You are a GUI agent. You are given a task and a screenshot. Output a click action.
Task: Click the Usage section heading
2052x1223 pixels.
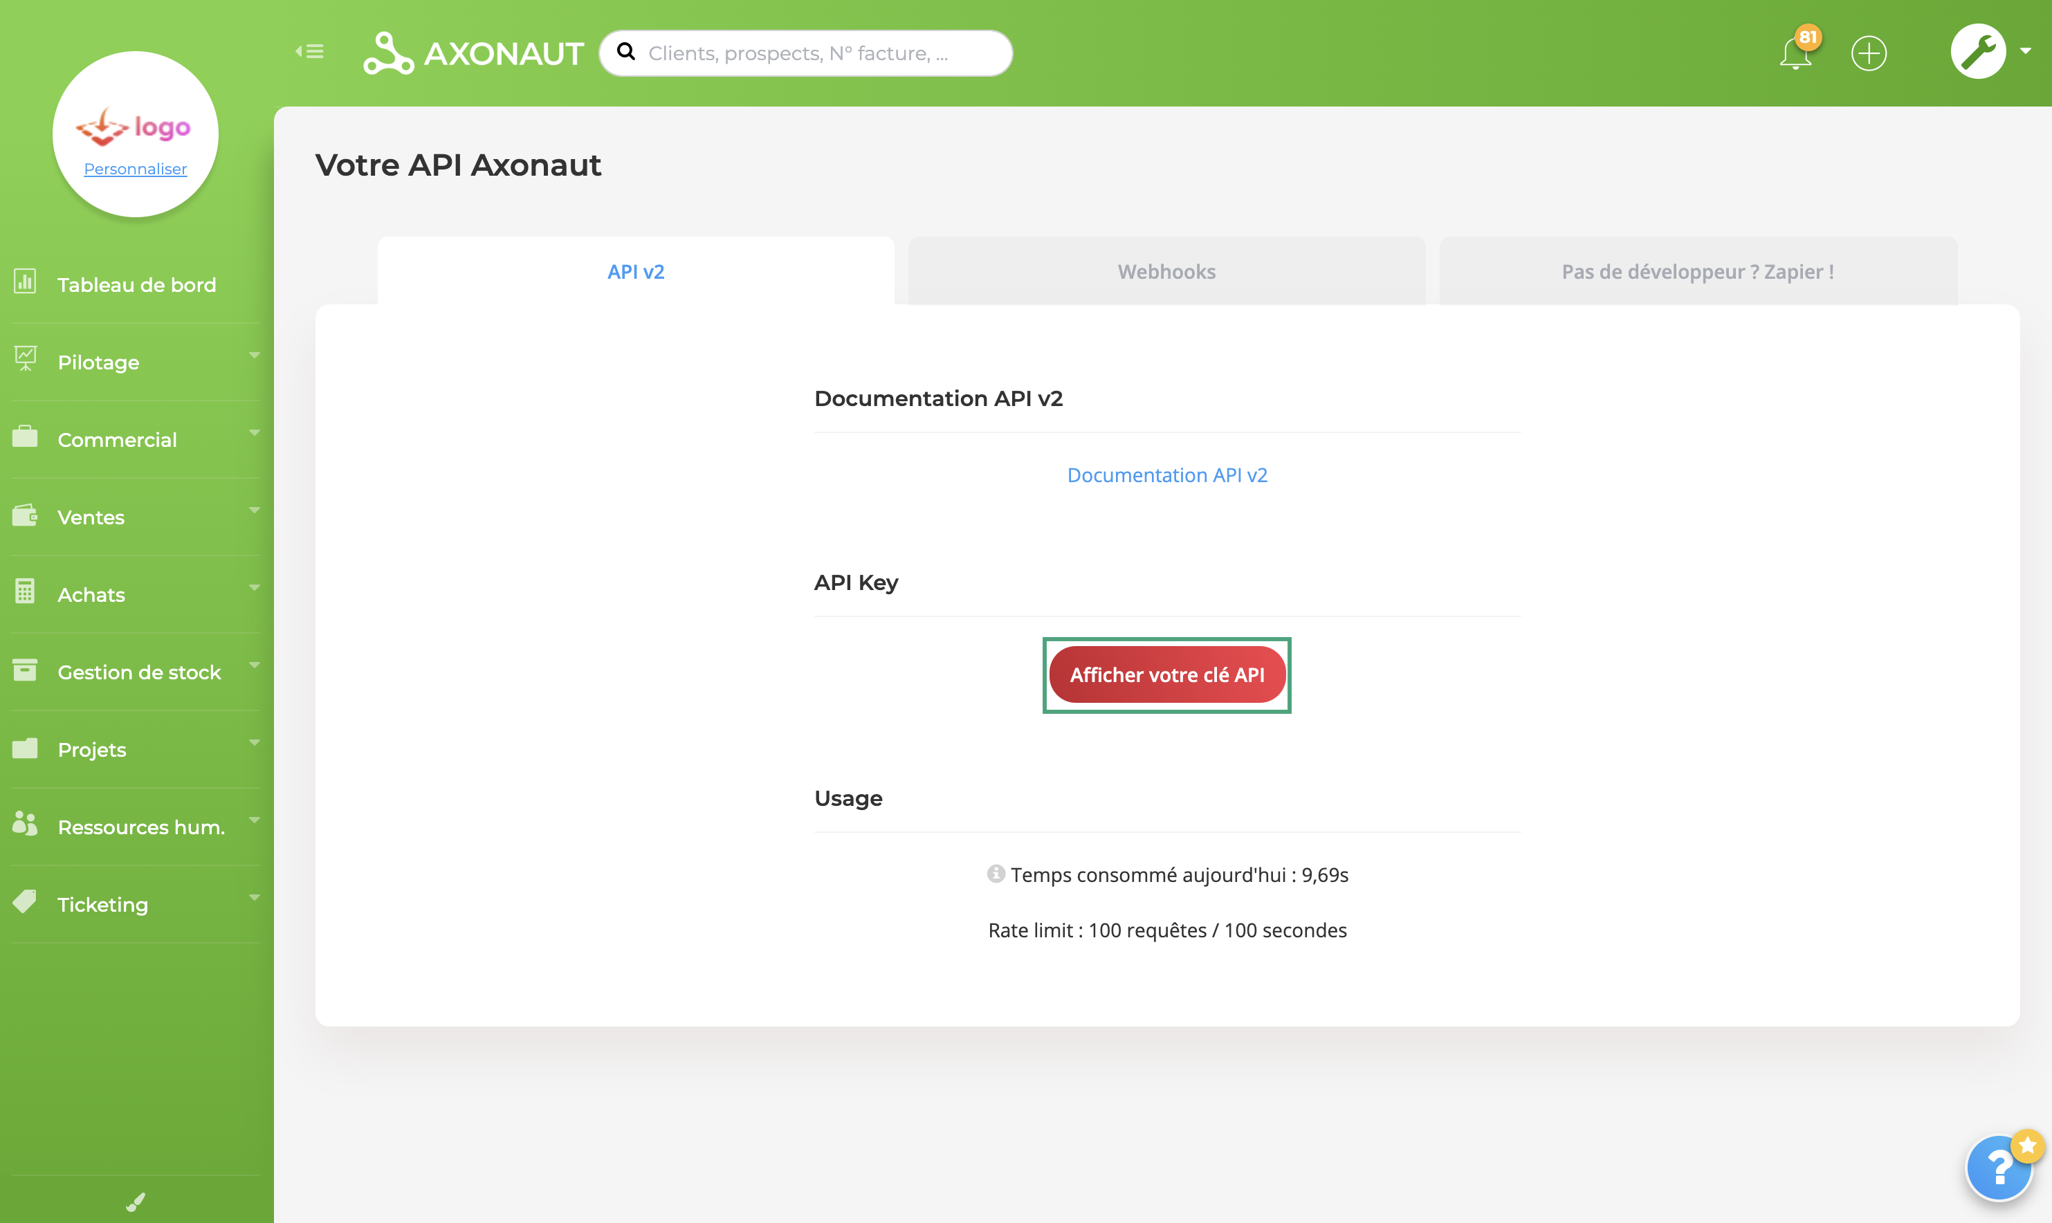[848, 798]
